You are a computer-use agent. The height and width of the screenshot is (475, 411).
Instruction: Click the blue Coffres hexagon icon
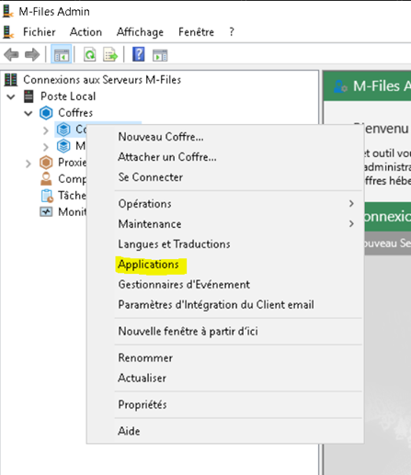pyautogui.click(x=46, y=113)
